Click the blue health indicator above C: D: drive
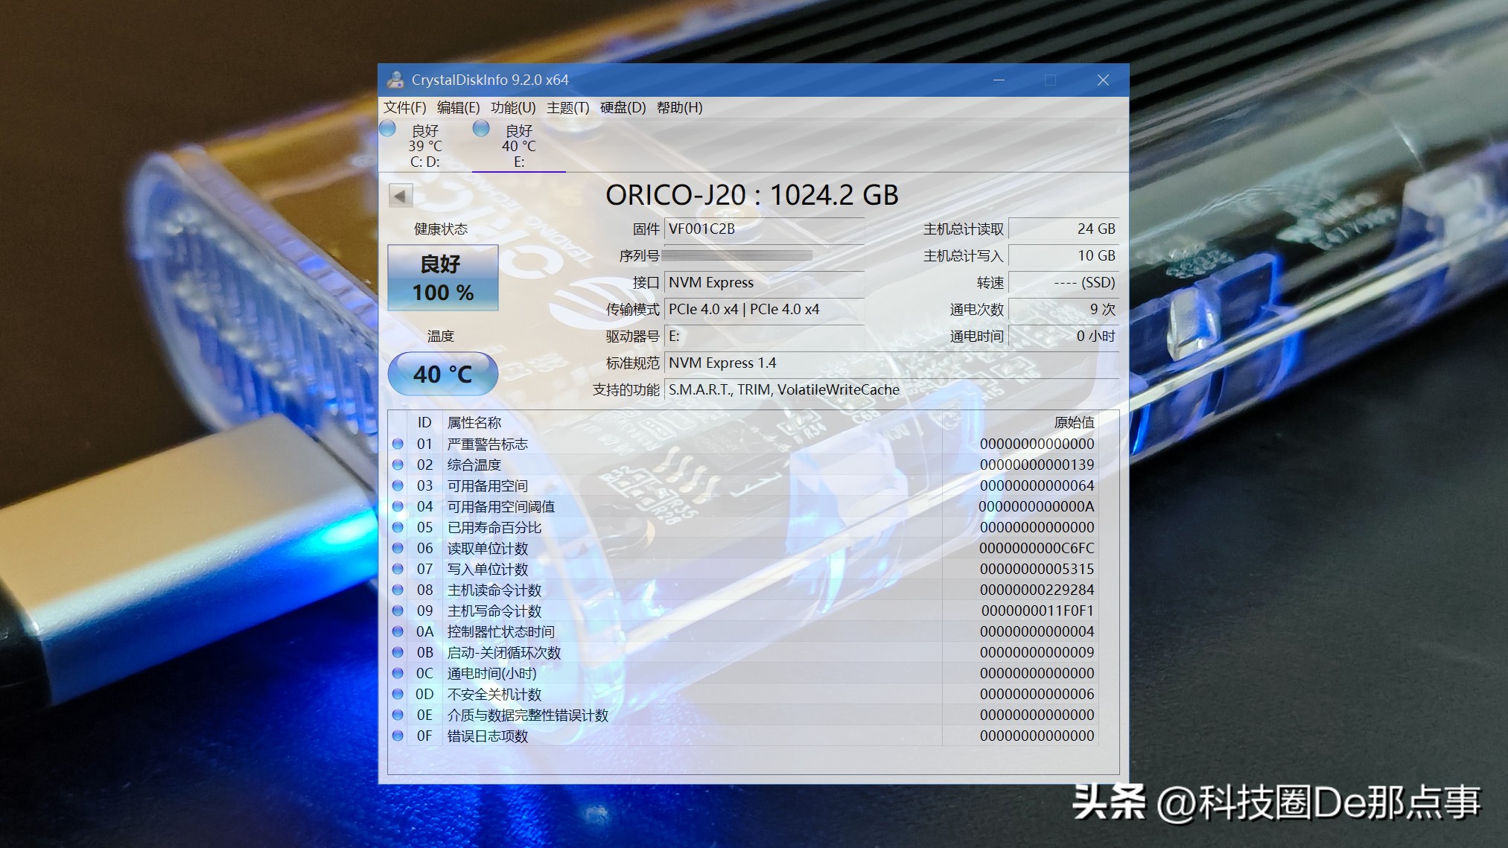This screenshot has height=848, width=1508. (x=388, y=128)
